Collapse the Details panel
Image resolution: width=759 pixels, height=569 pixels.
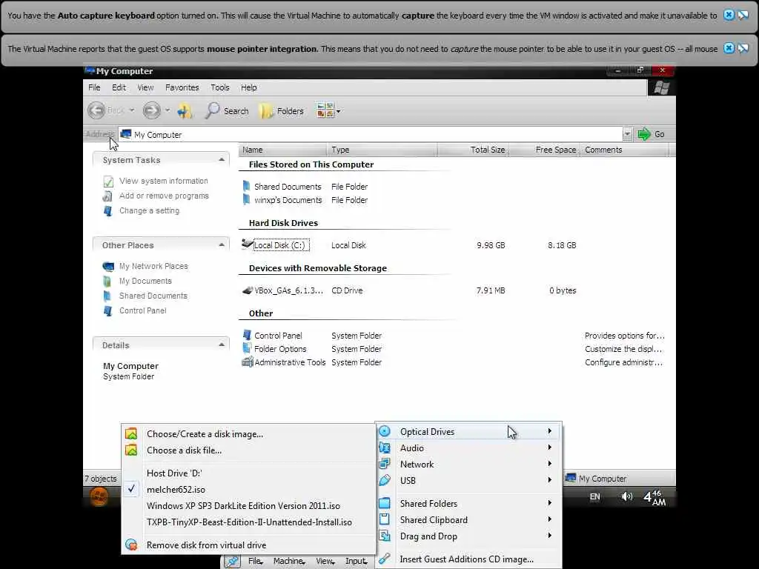pyautogui.click(x=221, y=345)
